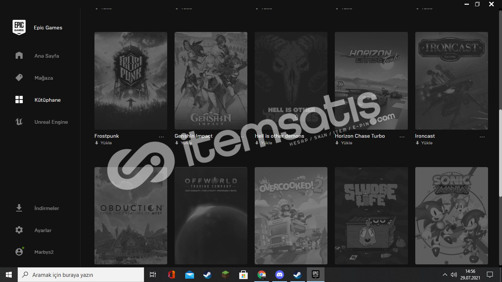Viewport: 502px width, 282px height.
Task: Open Overcooked! 2 game cover
Action: pos(291,216)
